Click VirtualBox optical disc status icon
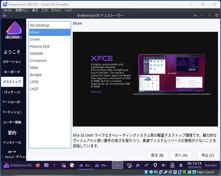Screen dimensions: 221x176 pos(151,172)
